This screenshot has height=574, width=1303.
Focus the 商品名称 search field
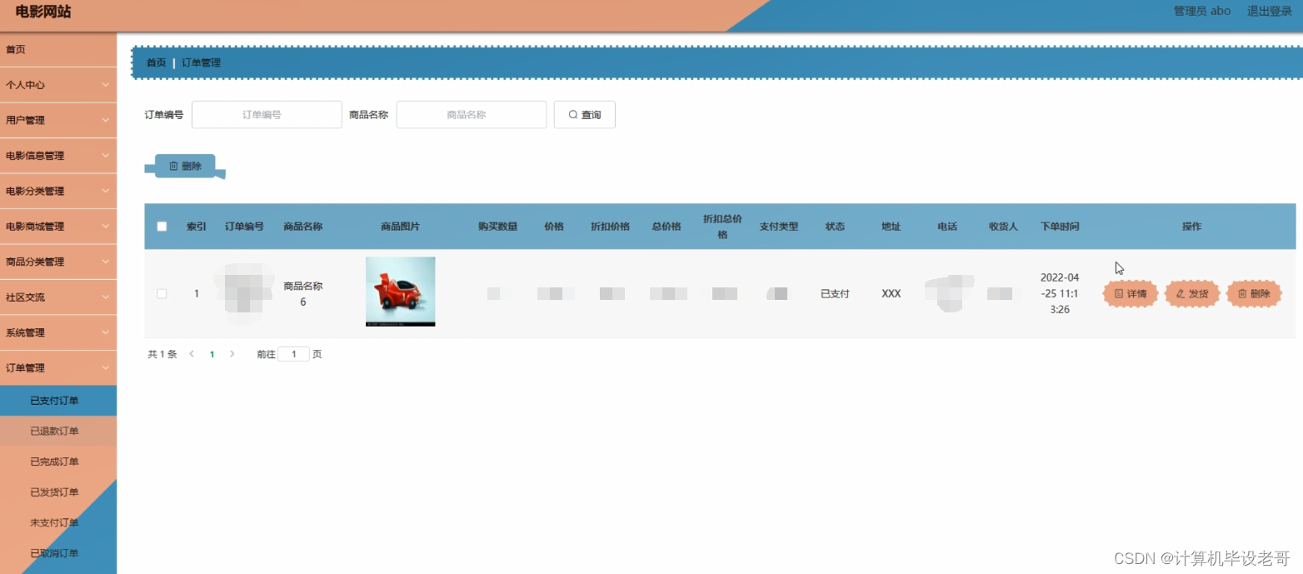tap(472, 115)
